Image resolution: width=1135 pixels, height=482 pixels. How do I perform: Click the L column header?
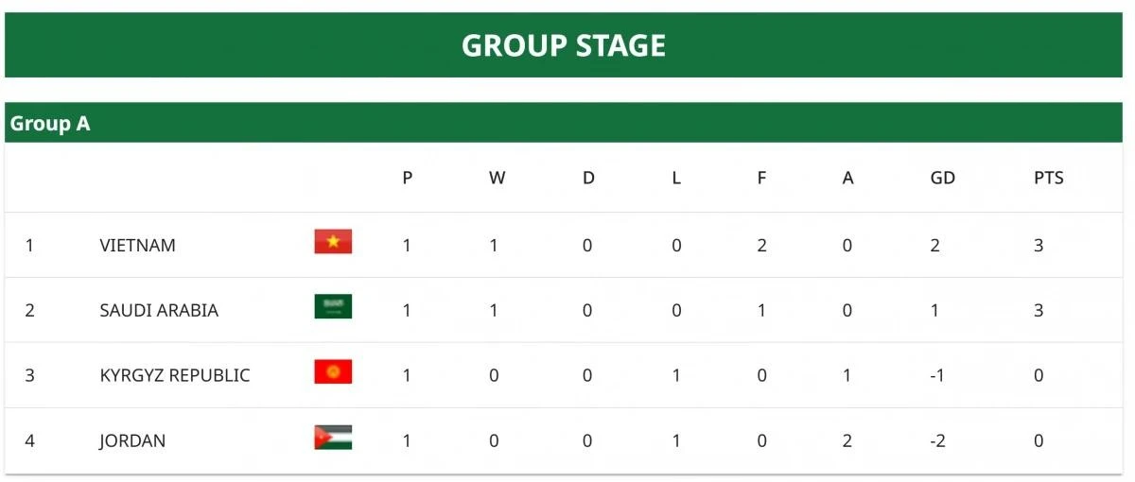coord(676,178)
